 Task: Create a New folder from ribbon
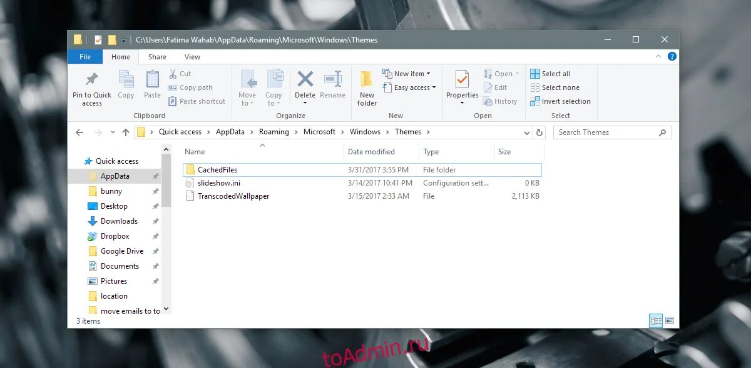click(367, 88)
